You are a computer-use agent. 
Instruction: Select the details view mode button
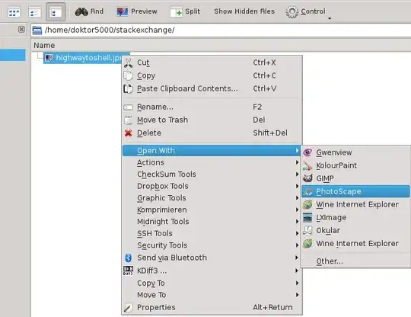[x=56, y=11]
